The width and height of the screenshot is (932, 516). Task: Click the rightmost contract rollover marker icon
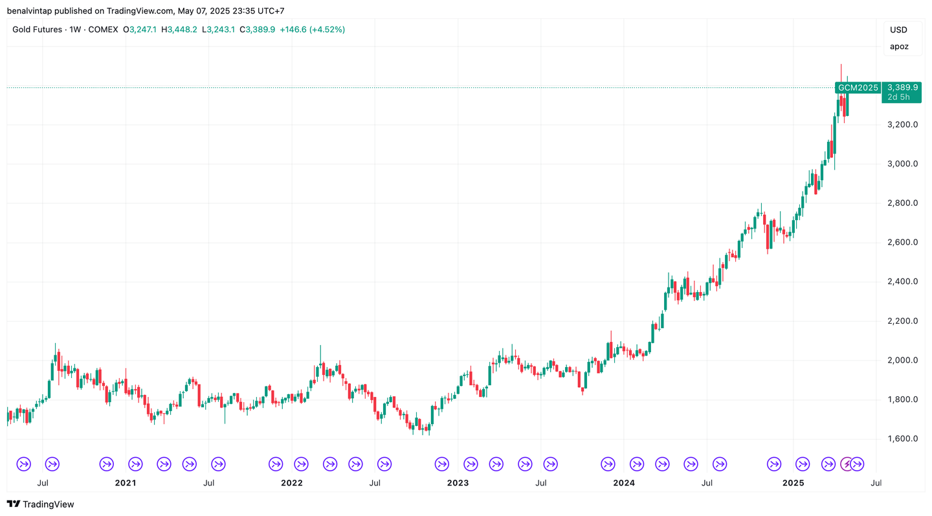[x=857, y=464]
